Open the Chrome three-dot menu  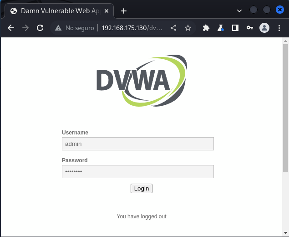[279, 28]
